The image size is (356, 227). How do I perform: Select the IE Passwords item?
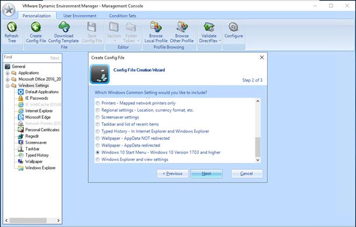[33, 98]
